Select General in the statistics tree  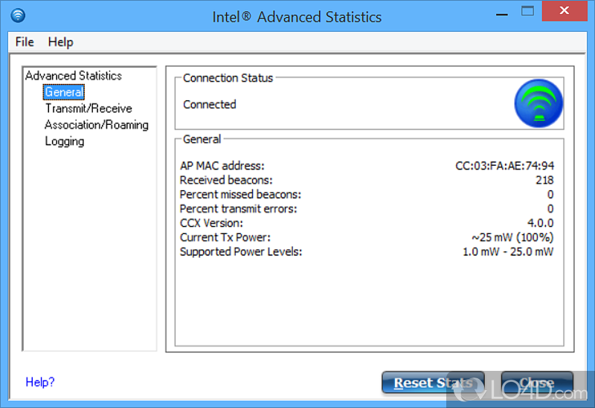tap(64, 92)
